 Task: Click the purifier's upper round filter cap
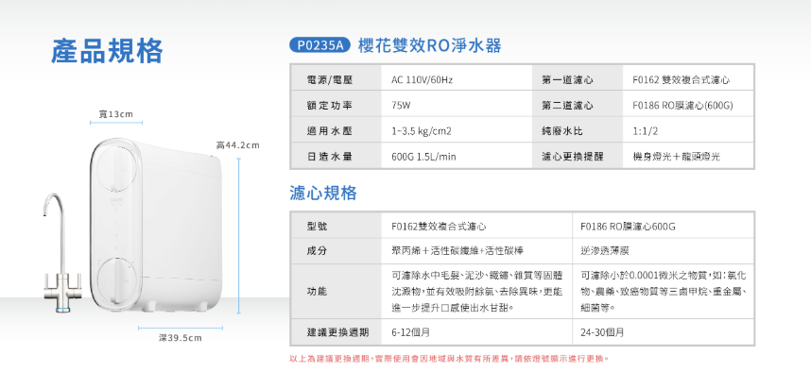118,169
